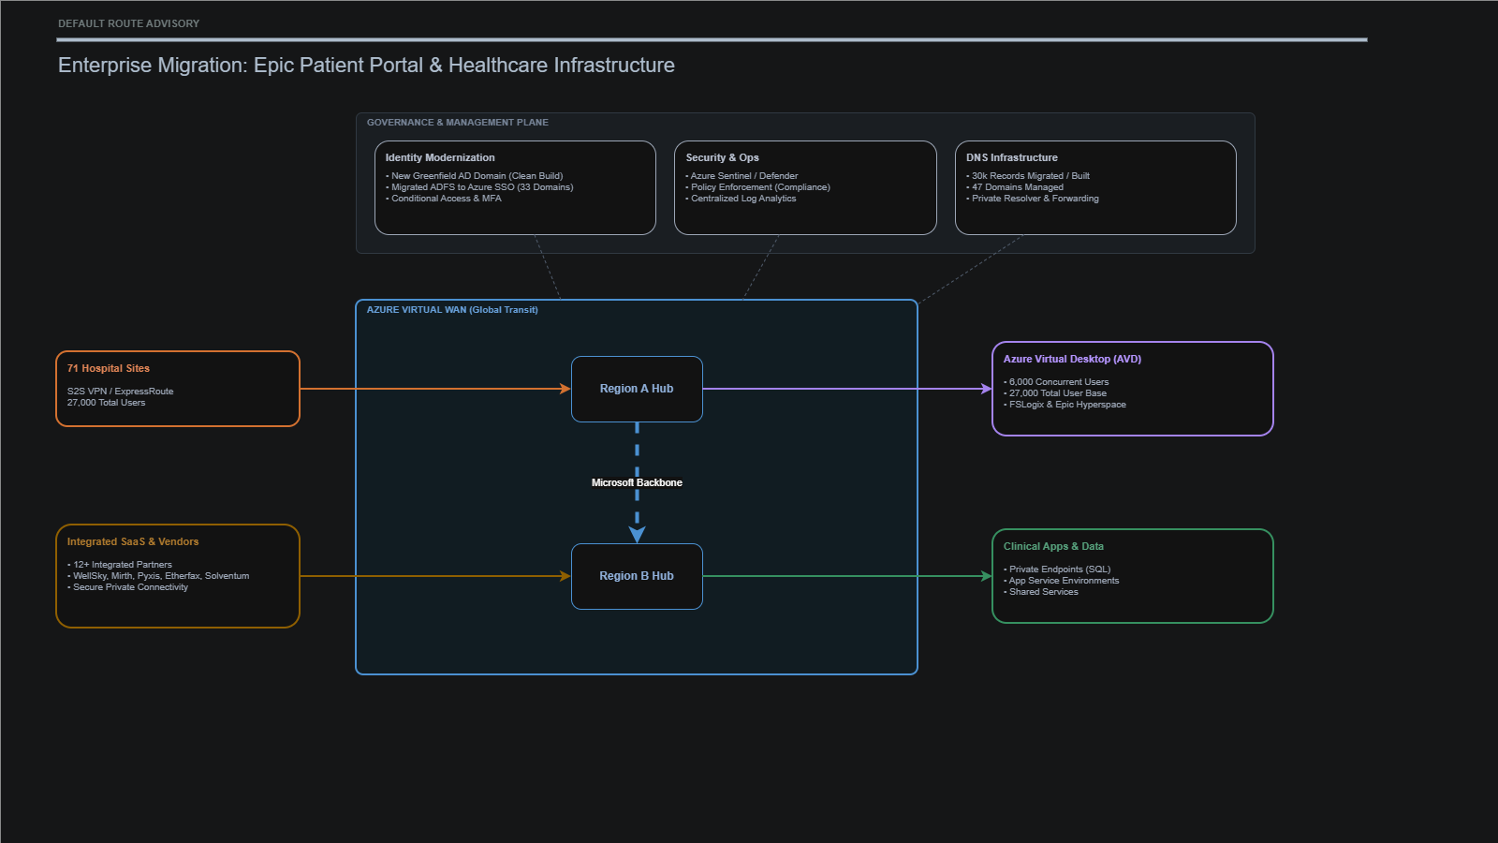
Task: Click the 6,000 Concurrent Users bullet text
Action: click(x=1057, y=381)
